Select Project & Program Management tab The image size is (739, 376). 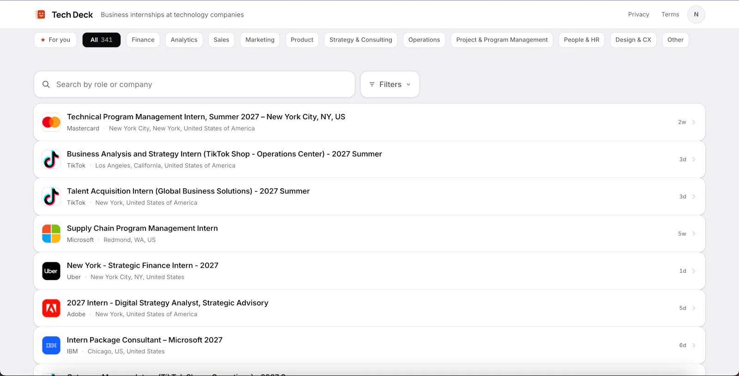pyautogui.click(x=502, y=40)
